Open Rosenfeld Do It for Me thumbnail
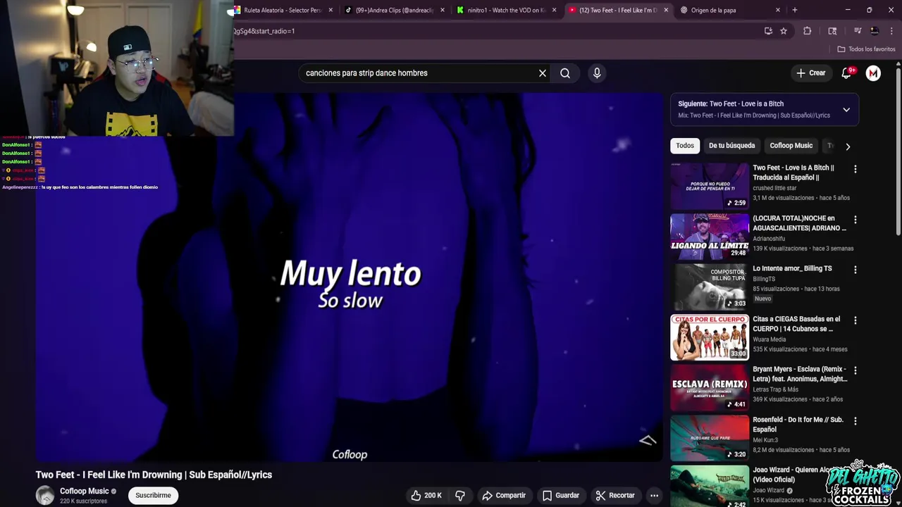Viewport: 902px width, 507px height. pos(709,438)
